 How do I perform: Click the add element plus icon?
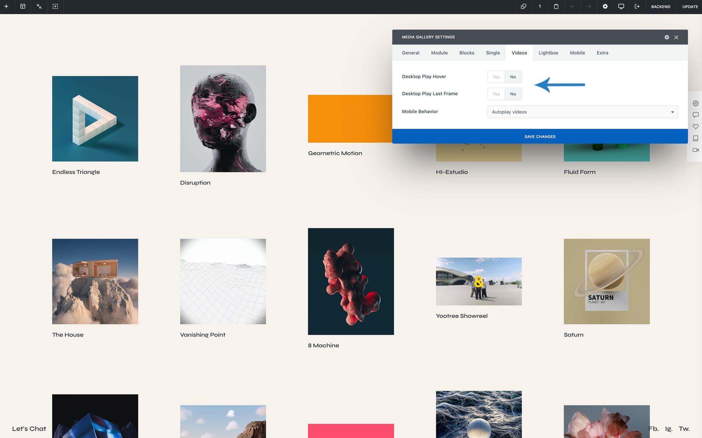pos(6,7)
